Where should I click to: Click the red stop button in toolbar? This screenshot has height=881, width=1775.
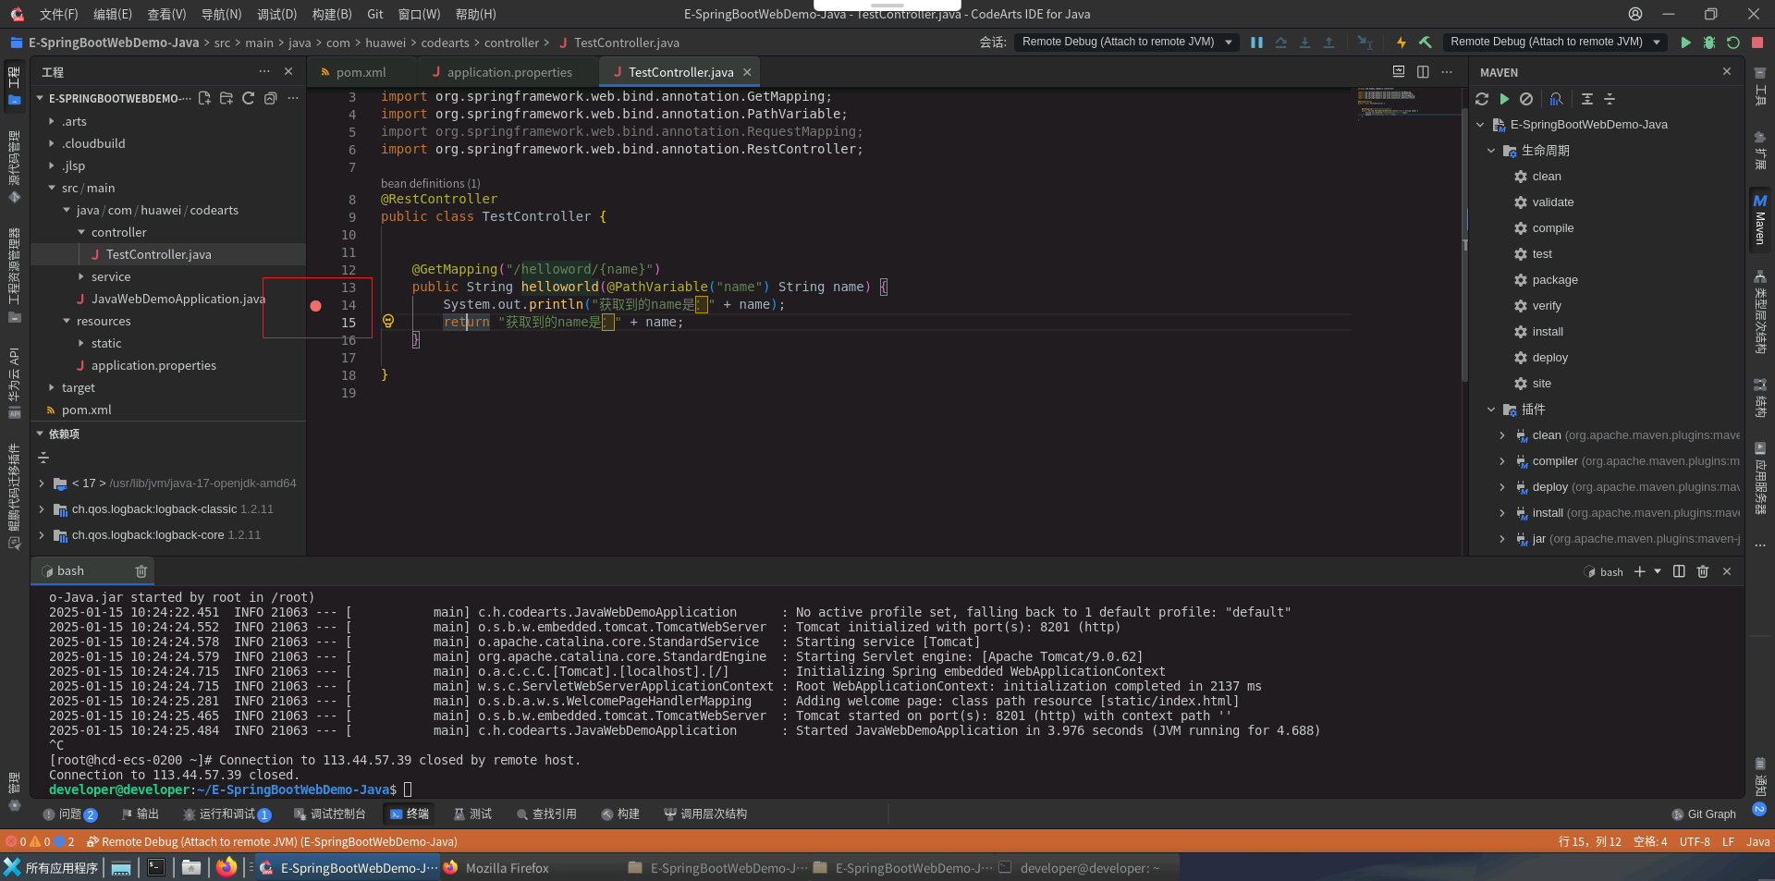pyautogui.click(x=1757, y=43)
